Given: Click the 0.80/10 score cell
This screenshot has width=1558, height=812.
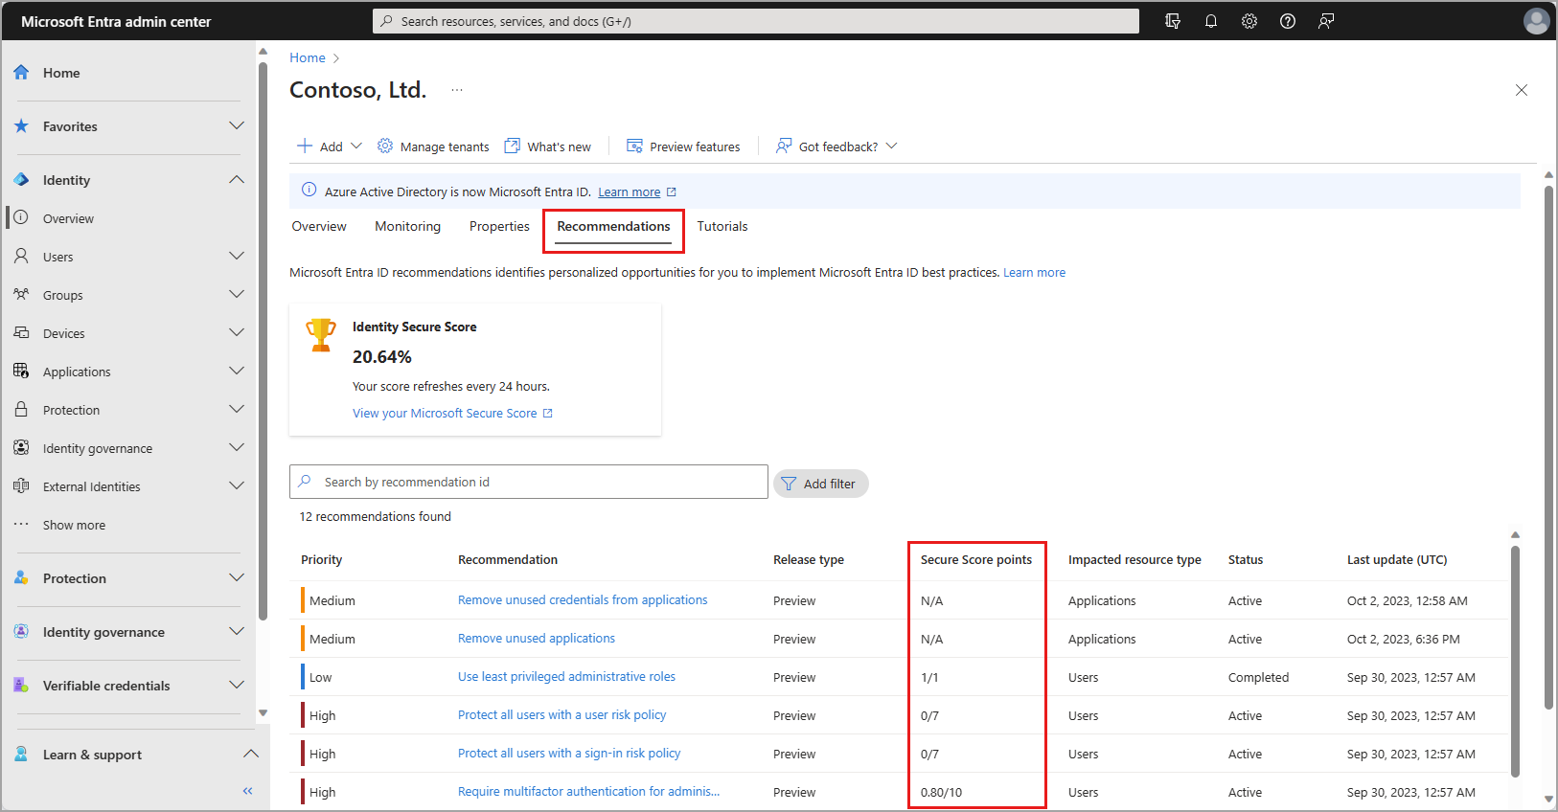Looking at the screenshot, I should 941,792.
